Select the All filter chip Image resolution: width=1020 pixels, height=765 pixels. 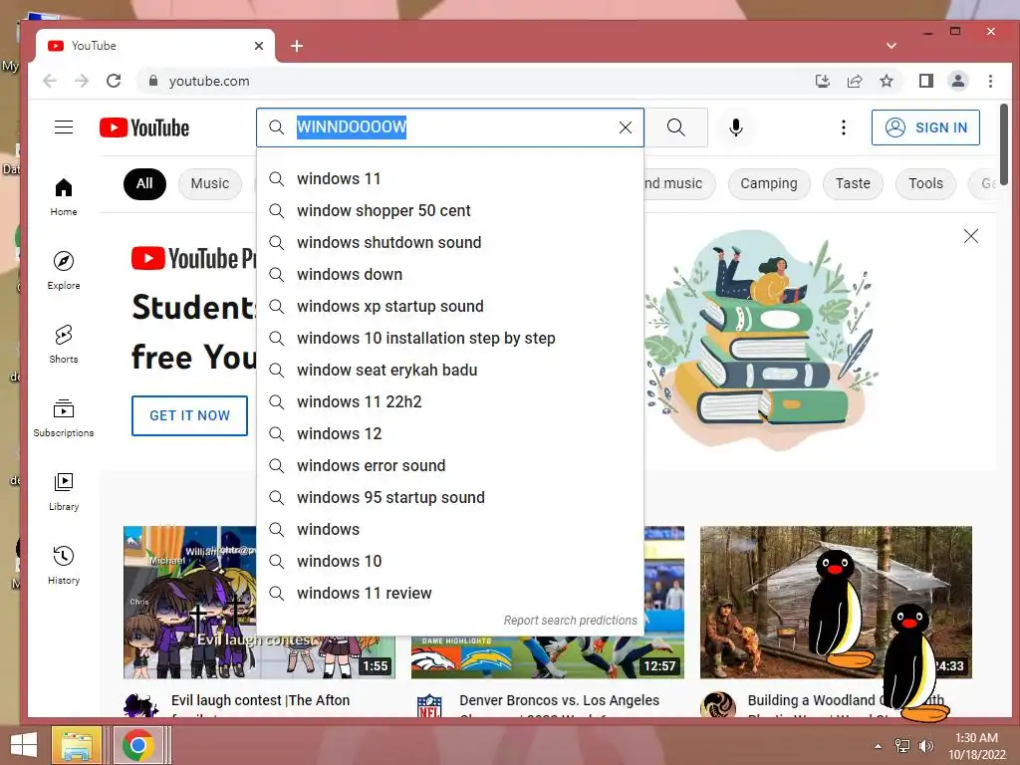pyautogui.click(x=144, y=183)
